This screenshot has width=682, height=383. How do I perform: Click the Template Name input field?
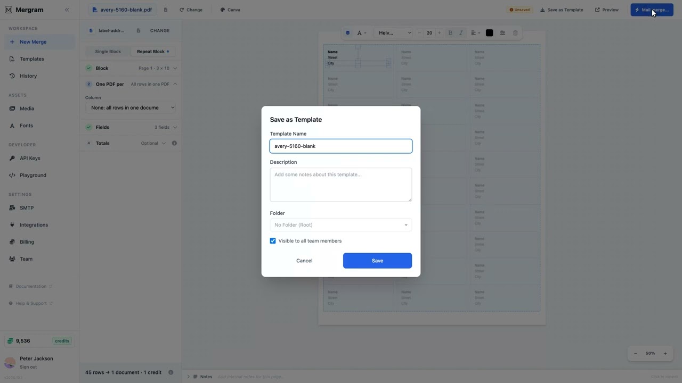[x=341, y=146]
